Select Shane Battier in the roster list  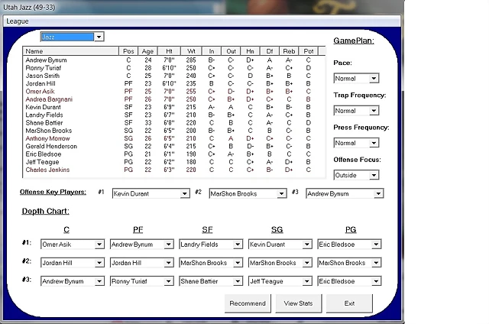coord(174,122)
